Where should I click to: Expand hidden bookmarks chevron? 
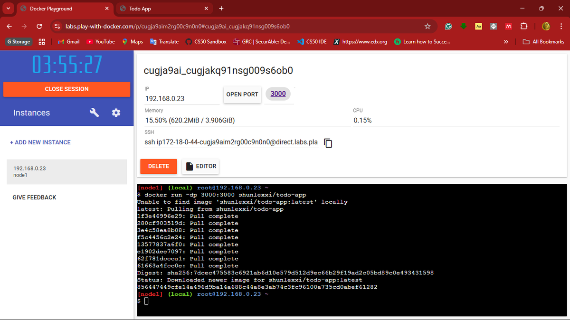pos(506,42)
